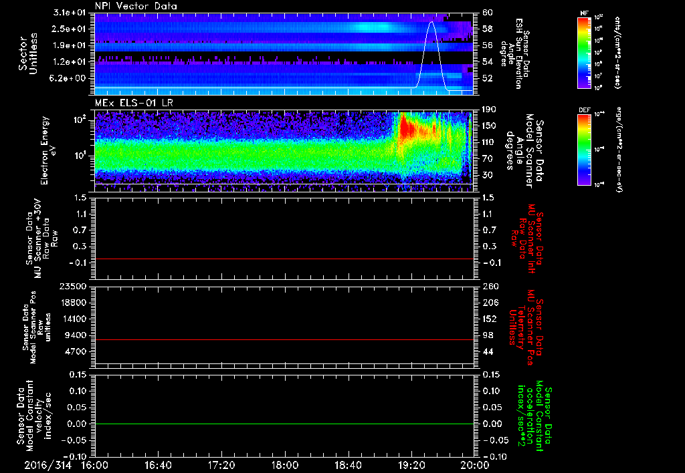The image size is (685, 473).
Task: Click the NF color scale bar
Action: coord(585,53)
